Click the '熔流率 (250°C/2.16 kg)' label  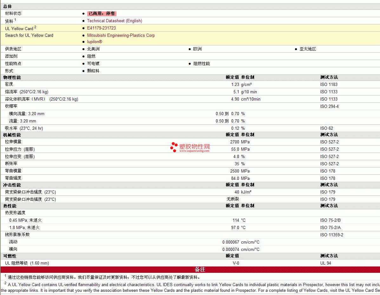click(27, 92)
